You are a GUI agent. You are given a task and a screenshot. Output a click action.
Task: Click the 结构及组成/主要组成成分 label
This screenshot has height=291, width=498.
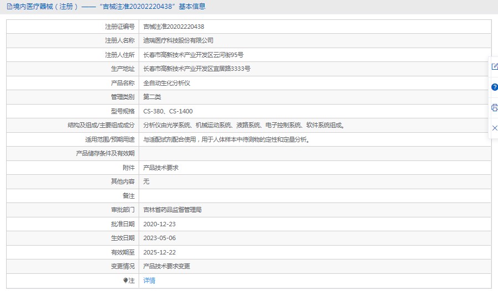pos(101,125)
